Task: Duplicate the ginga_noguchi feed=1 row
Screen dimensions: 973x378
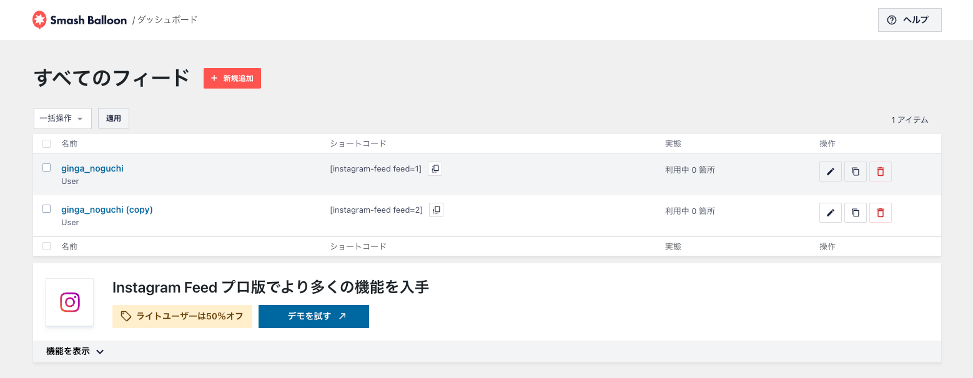Action: coord(856,172)
